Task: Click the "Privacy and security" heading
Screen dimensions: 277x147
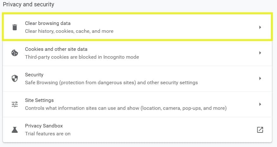Action: point(28,5)
